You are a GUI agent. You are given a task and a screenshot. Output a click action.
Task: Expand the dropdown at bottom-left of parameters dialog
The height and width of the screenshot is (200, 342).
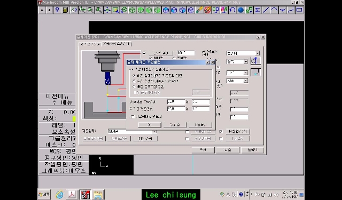(x=132, y=131)
